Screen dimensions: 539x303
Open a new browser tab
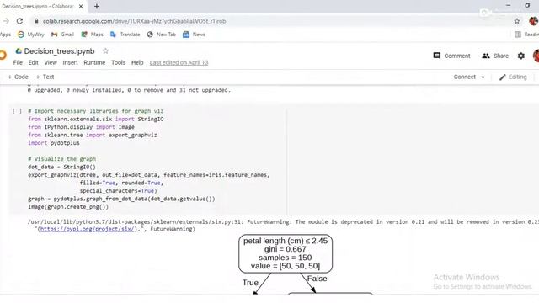[x=97, y=6]
